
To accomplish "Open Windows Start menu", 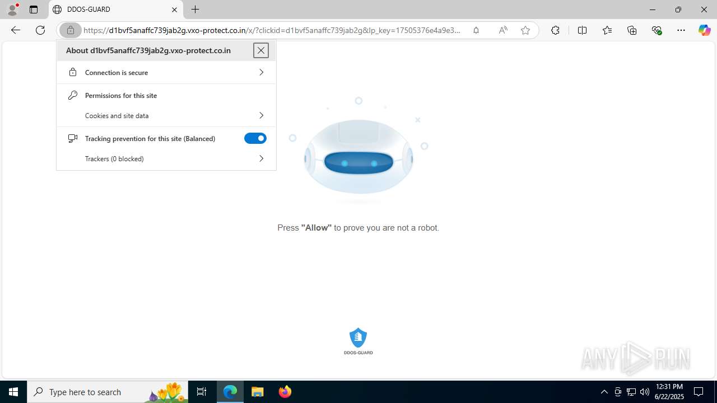I will (13, 392).
